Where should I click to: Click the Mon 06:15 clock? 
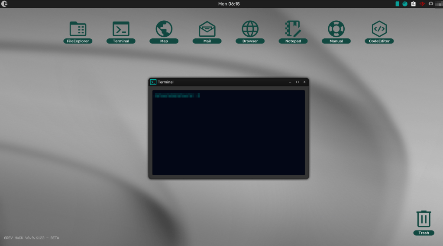pyautogui.click(x=229, y=4)
